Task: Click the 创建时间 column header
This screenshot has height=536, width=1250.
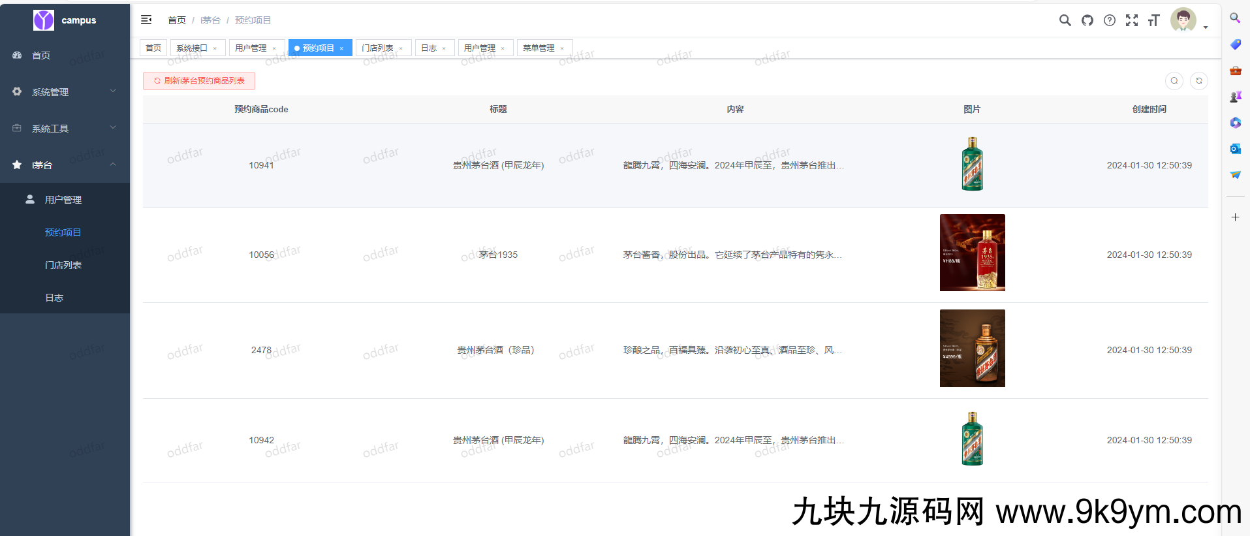Action: [1149, 109]
